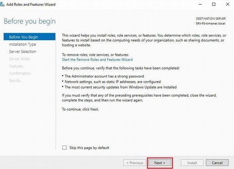Maximize the wizard window
Screen dimensions: 234x169
point(214,4)
